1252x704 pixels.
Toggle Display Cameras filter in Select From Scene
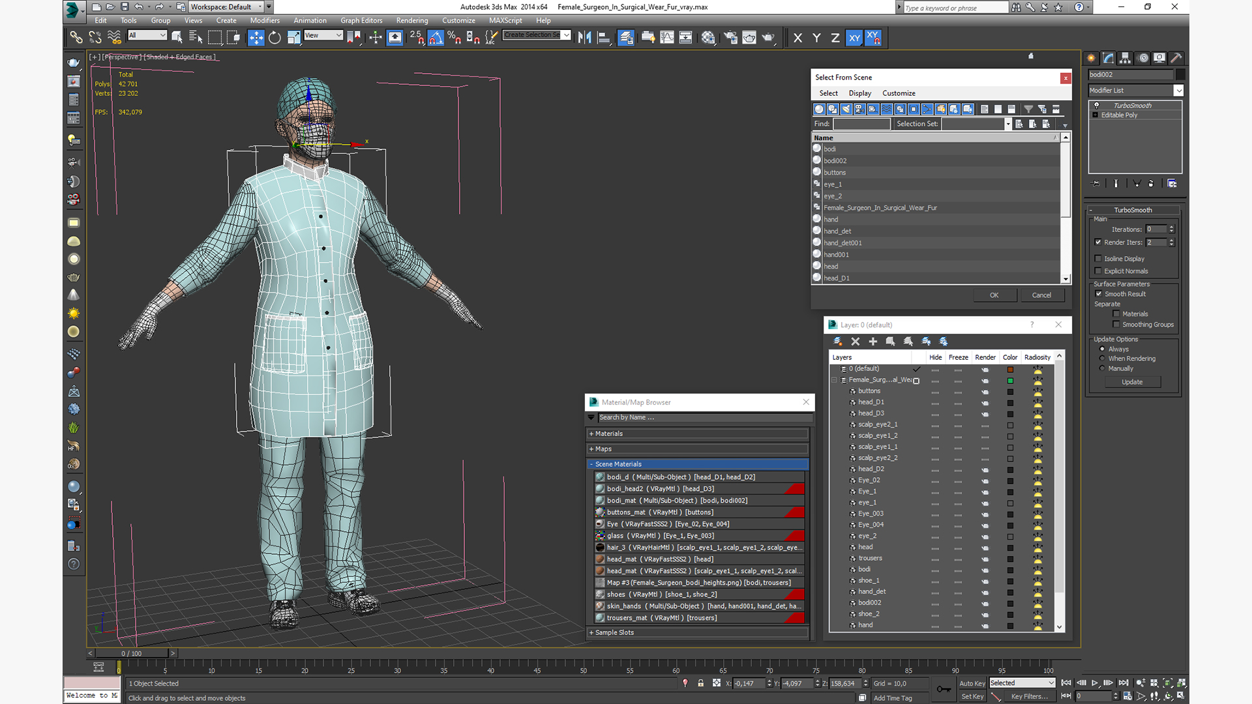click(x=859, y=109)
